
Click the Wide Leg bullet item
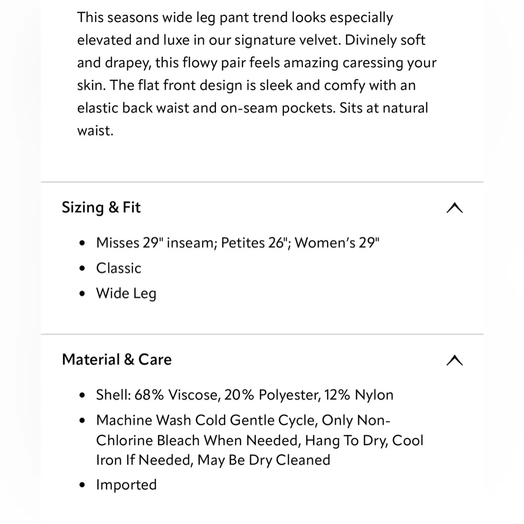126,294
